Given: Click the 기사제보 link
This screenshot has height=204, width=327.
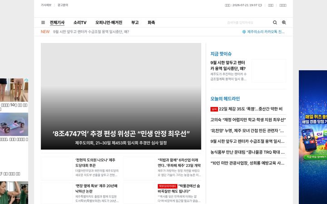Looking at the screenshot, I should [46, 5].
